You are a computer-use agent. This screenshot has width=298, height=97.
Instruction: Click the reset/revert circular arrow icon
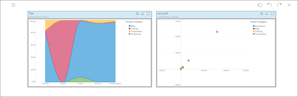260,5
